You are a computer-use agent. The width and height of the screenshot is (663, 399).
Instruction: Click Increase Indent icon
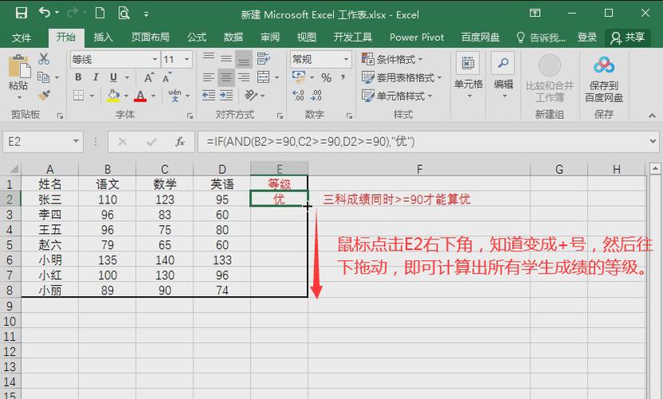[226, 96]
